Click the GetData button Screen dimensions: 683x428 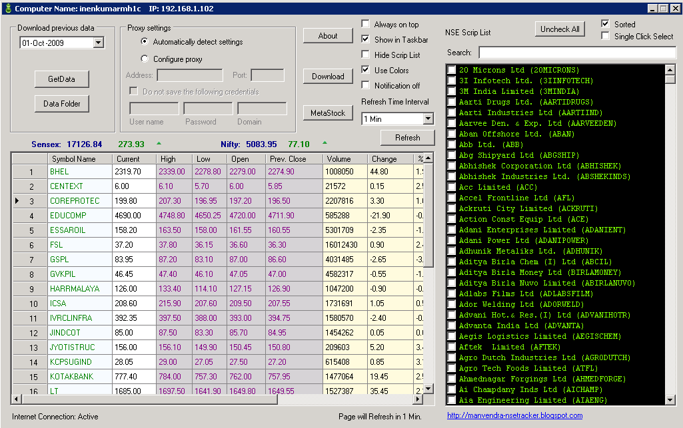(62, 79)
